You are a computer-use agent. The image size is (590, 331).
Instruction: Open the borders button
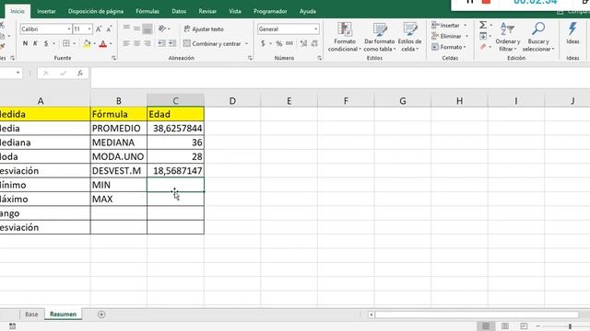pyautogui.click(x=66, y=43)
